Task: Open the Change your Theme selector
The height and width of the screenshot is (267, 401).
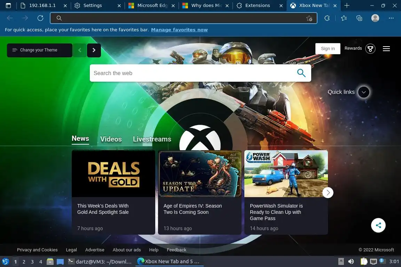Action: tap(40, 50)
